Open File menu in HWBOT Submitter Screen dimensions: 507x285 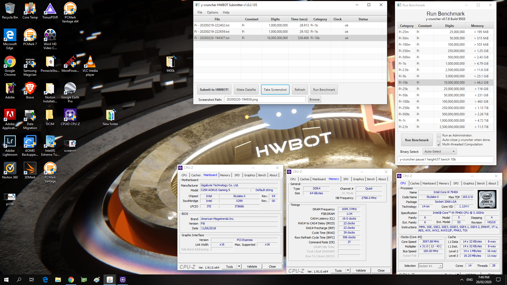(x=200, y=12)
